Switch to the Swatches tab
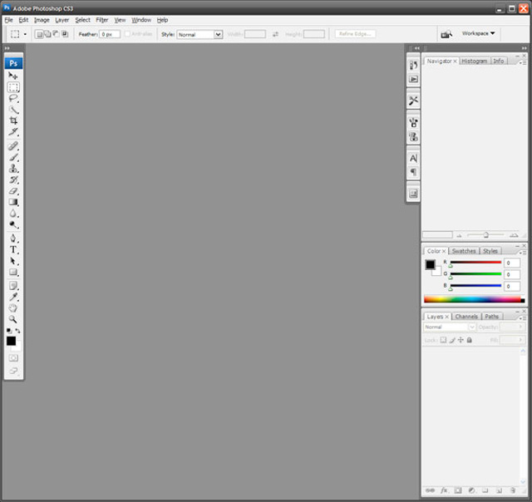Screen dimensions: 532x502 464,251
